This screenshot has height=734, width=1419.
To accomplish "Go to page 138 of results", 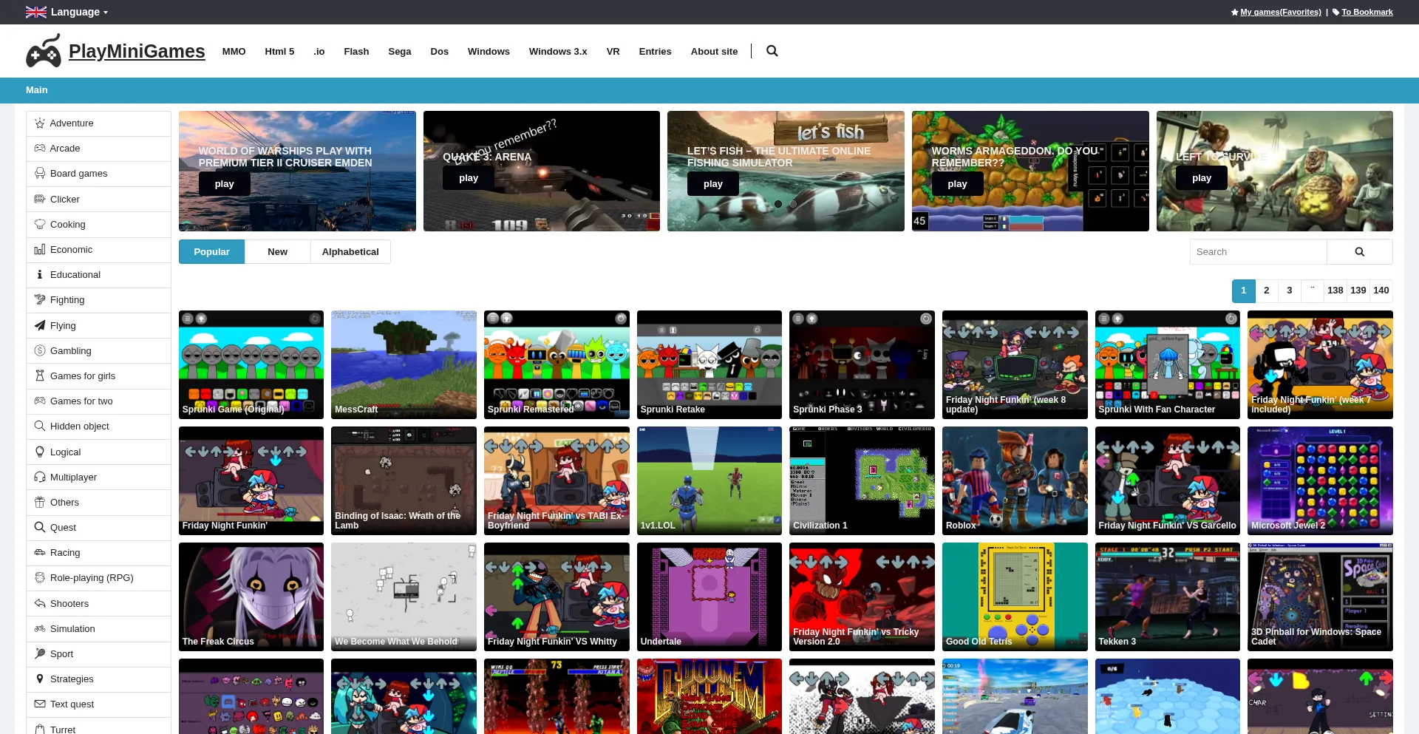I will 1335,290.
